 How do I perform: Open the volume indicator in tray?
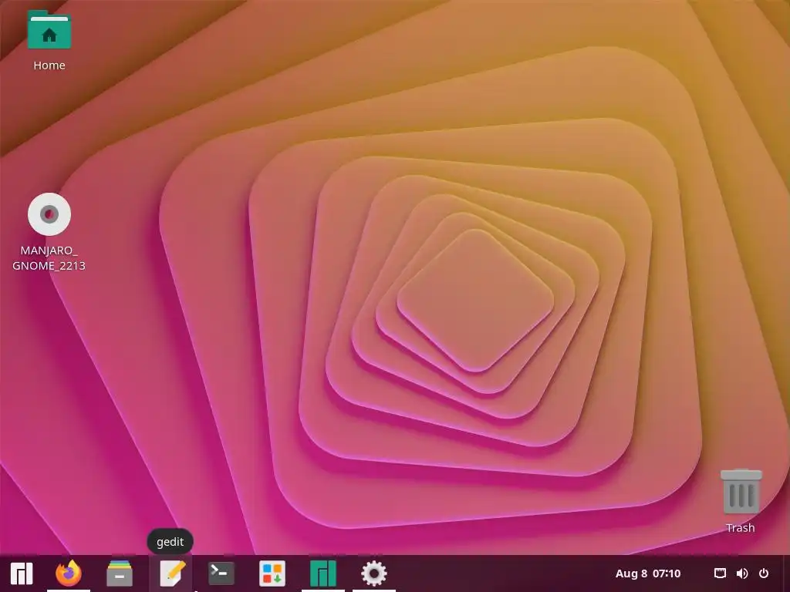[x=742, y=573]
